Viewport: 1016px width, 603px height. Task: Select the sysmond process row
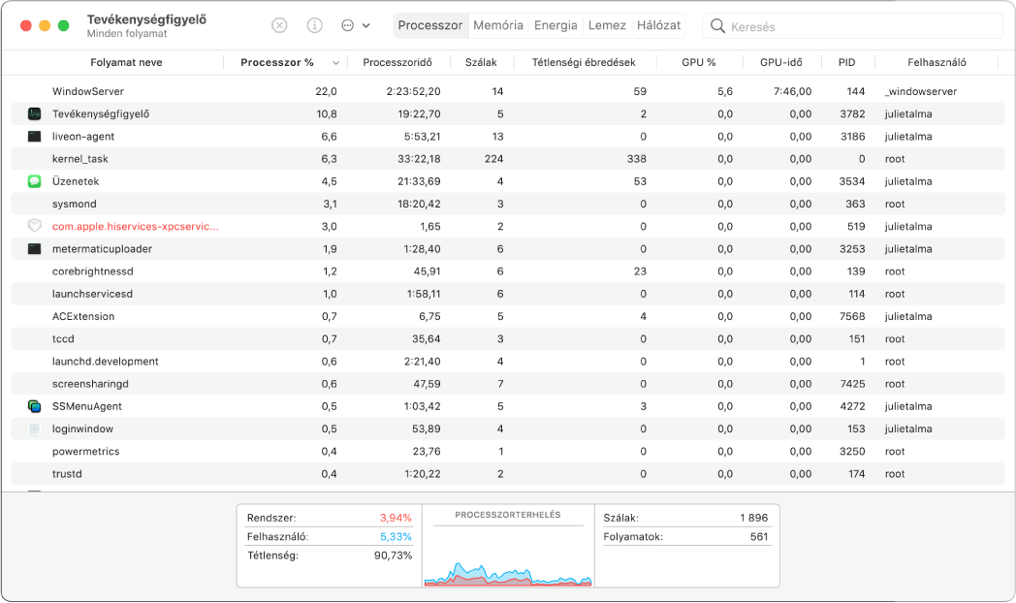coord(508,204)
